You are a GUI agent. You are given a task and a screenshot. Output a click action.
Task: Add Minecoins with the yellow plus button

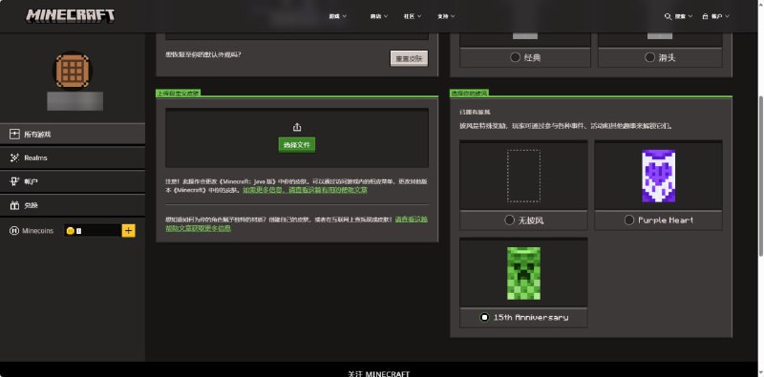[129, 230]
